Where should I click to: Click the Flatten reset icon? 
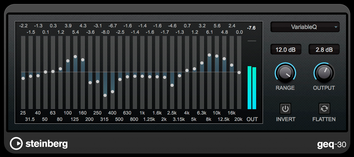pyautogui.click(x=324, y=109)
